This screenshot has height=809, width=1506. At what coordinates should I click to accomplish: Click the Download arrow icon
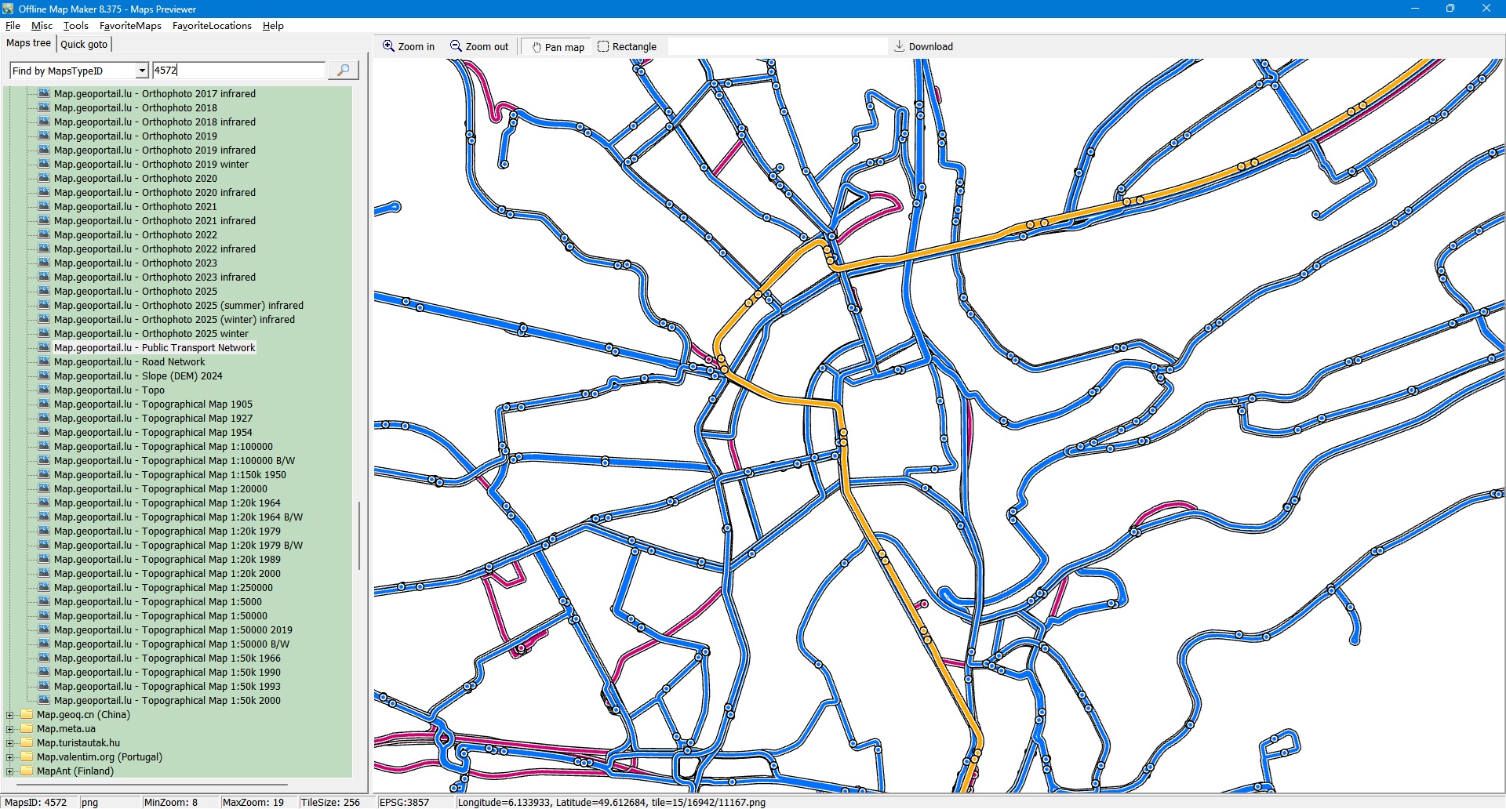(x=900, y=46)
